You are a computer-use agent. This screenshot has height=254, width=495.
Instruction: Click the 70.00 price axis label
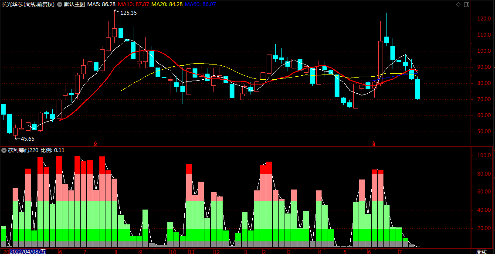(484, 99)
